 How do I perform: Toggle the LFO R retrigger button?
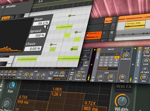pyautogui.click(x=66, y=76)
